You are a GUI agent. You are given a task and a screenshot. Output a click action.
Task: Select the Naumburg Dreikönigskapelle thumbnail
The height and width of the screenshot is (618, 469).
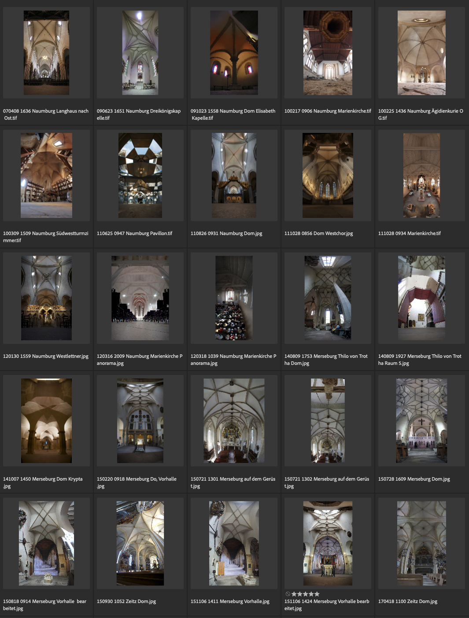pyautogui.click(x=140, y=53)
